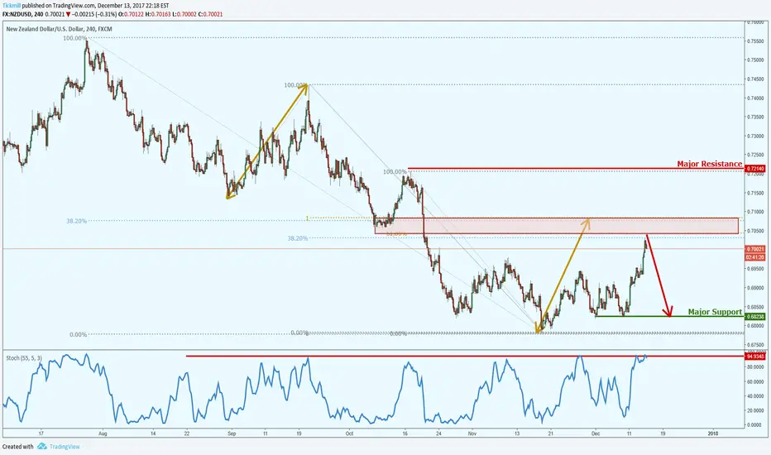Click the Major Support label
Screen dimensions: 771x455
pos(715,312)
